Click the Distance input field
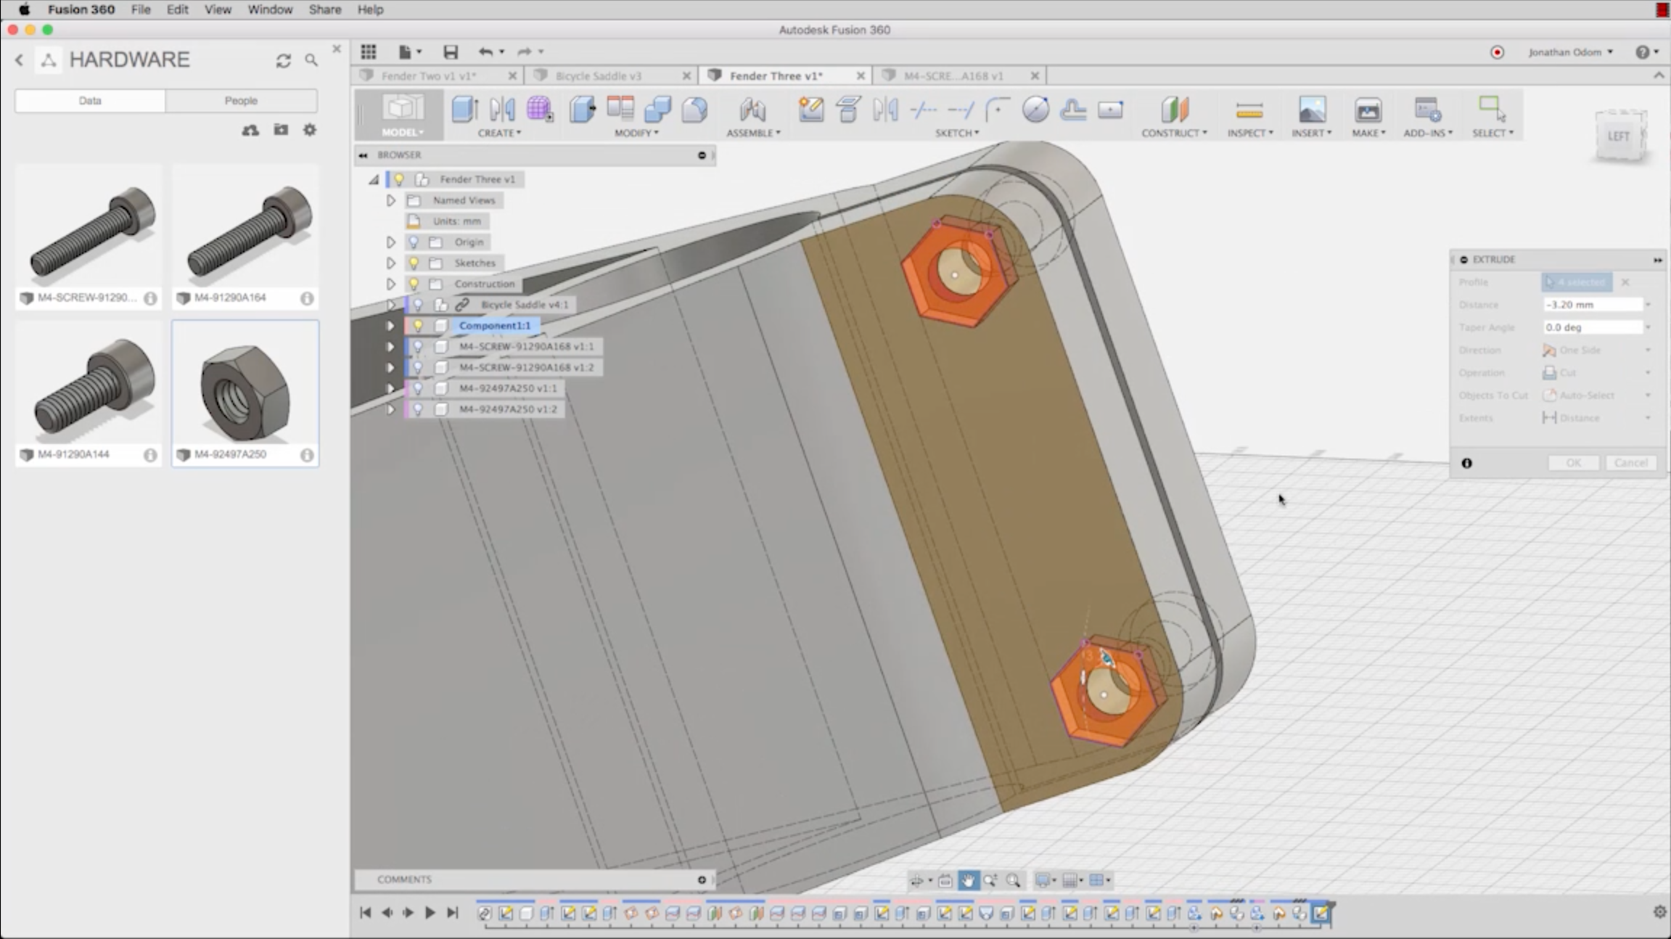This screenshot has height=939, width=1671. [x=1592, y=305]
